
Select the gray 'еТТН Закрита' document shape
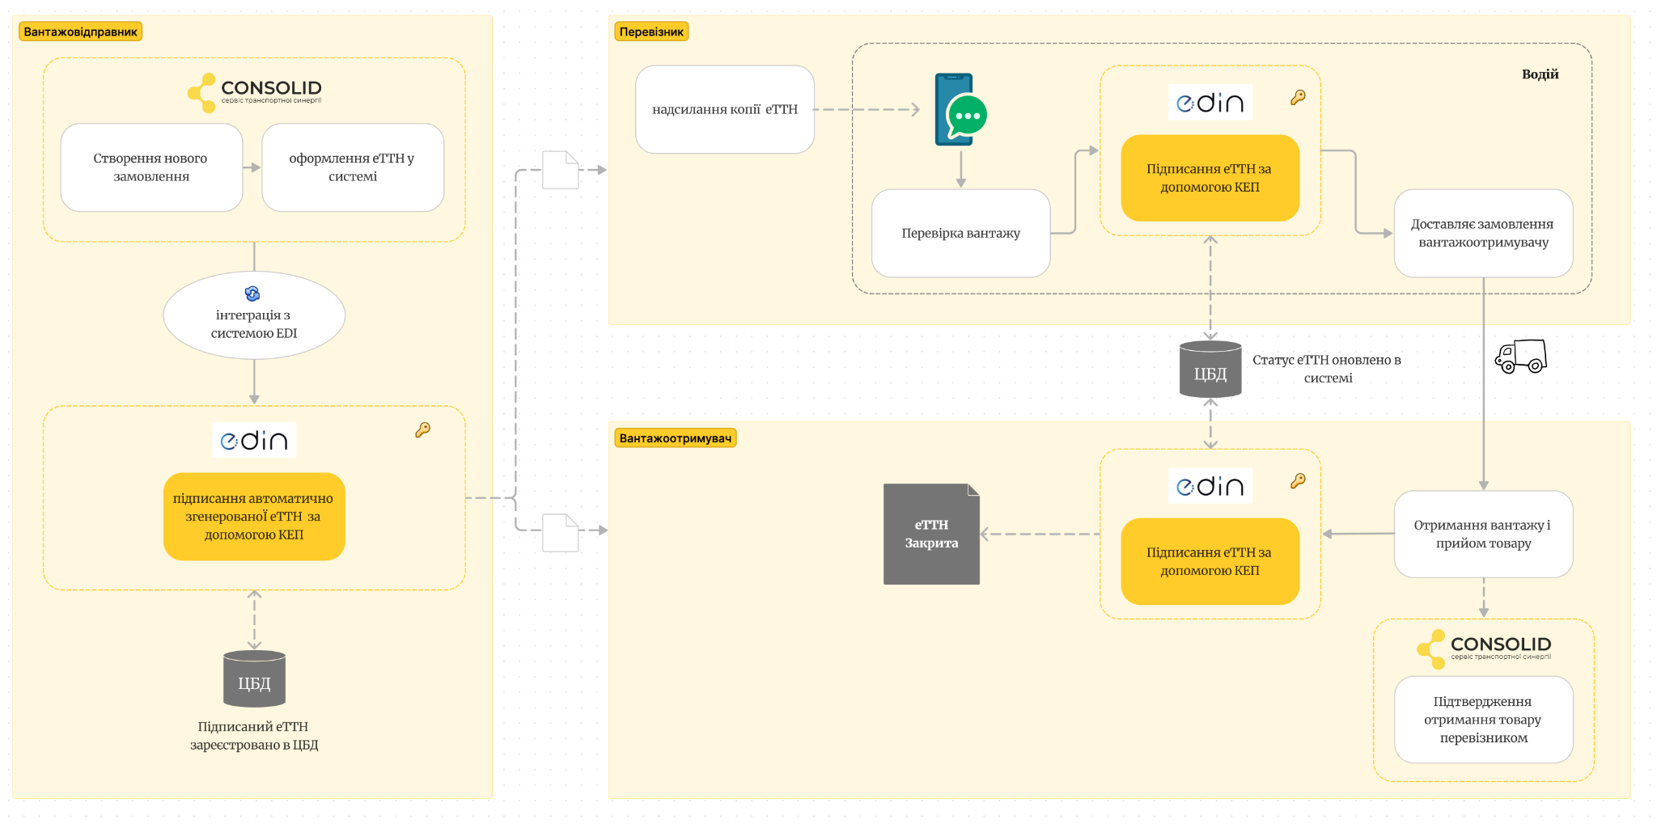point(931,535)
